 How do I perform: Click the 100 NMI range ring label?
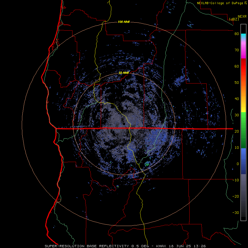click(x=124, y=22)
